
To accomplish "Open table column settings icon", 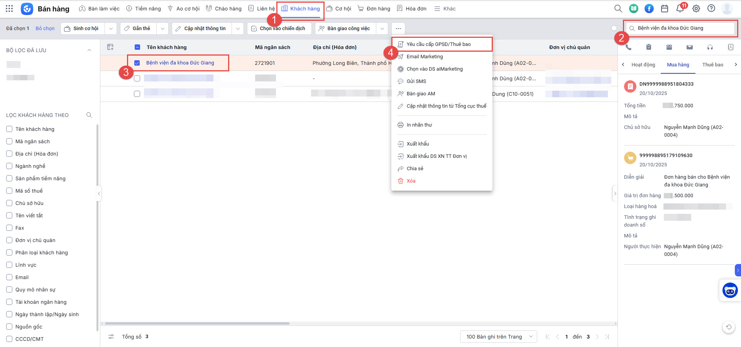I will (110, 47).
